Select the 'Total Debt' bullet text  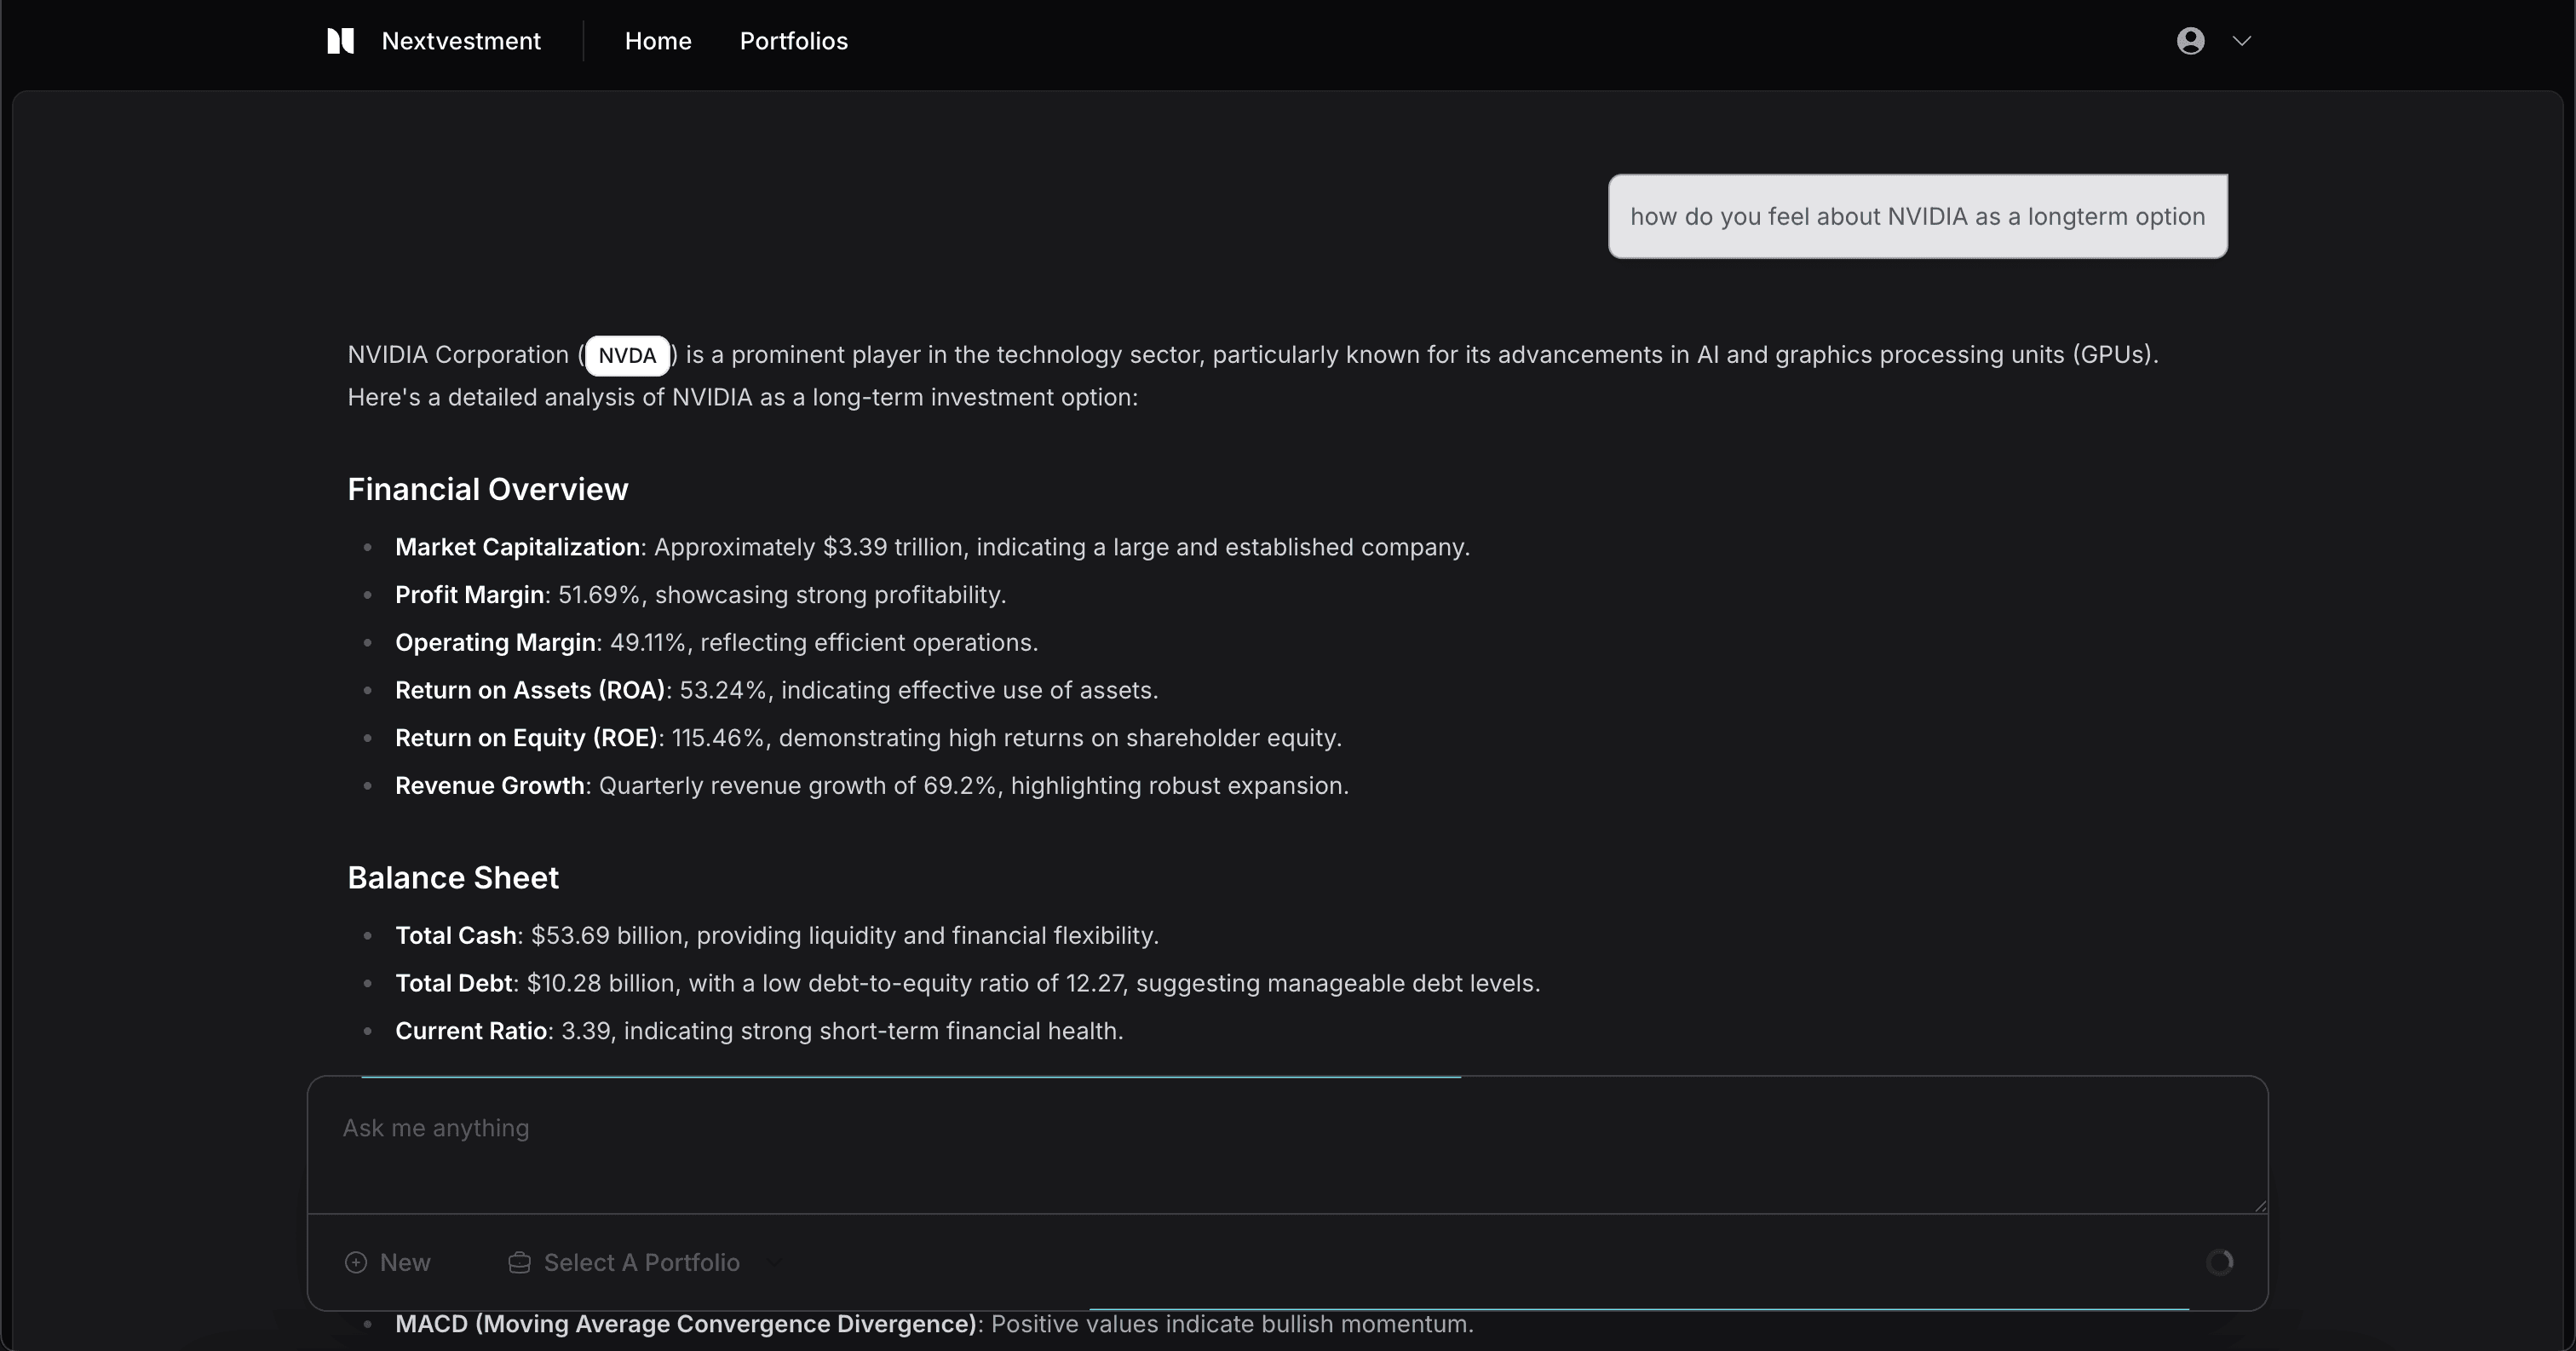pos(968,984)
